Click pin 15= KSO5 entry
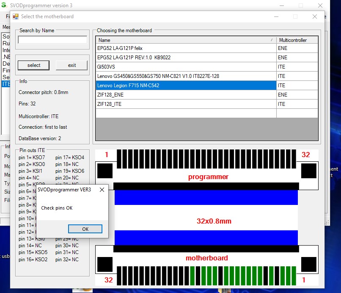Image resolution: width=341 pixels, height=293 pixels. click(x=33, y=252)
